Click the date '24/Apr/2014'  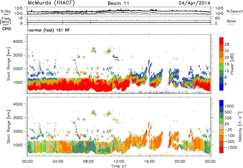(194, 3)
